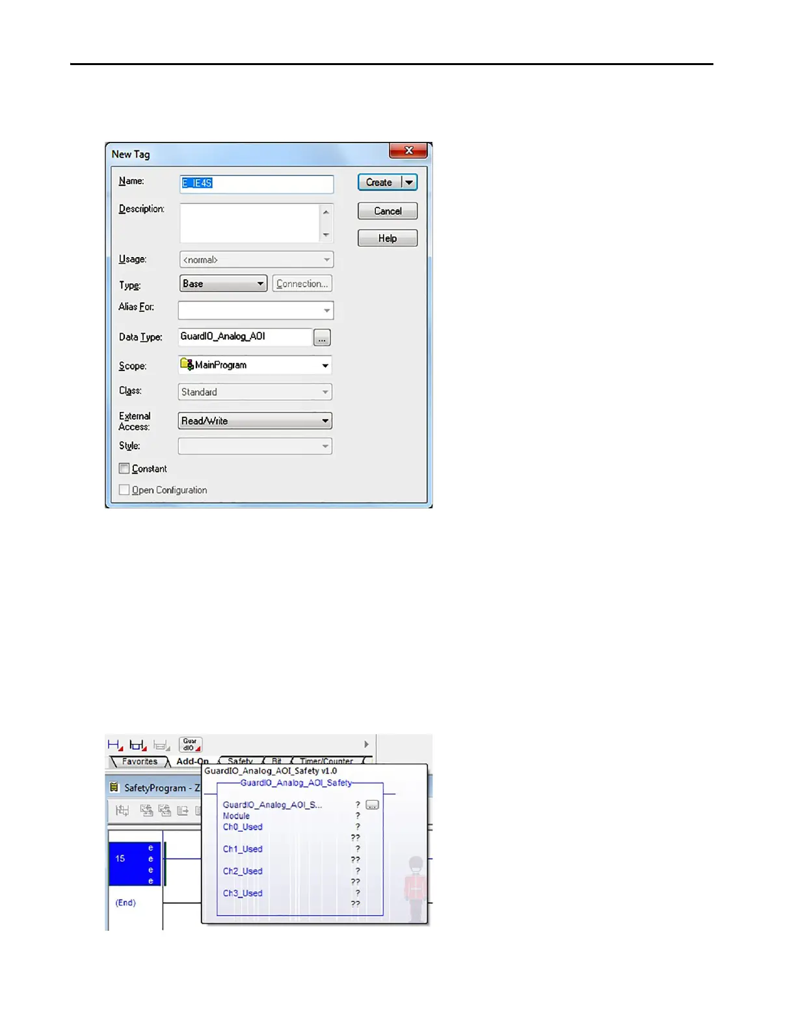This screenshot has height=1031, width=796.
Task: Select rung 15 in the ladder editor
Action: pos(135,864)
